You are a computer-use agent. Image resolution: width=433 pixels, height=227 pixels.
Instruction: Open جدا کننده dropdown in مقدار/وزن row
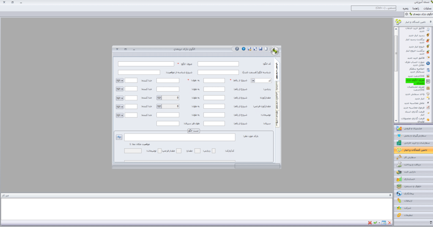point(120,98)
